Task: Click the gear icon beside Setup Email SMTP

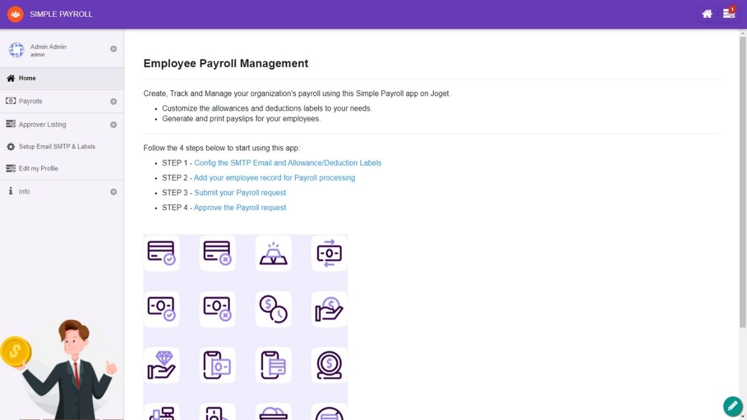Action: tap(11, 147)
